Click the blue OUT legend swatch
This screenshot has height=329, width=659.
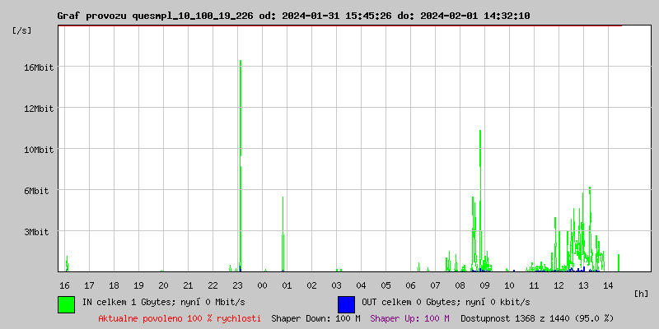click(x=346, y=304)
